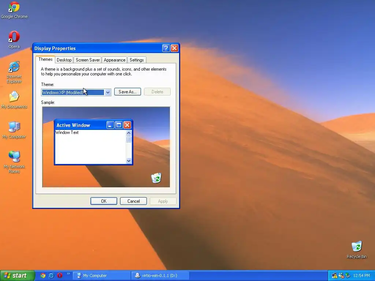Image resolution: width=375 pixels, height=281 pixels.
Task: Switch to the Desktop tab
Action: coord(64,60)
